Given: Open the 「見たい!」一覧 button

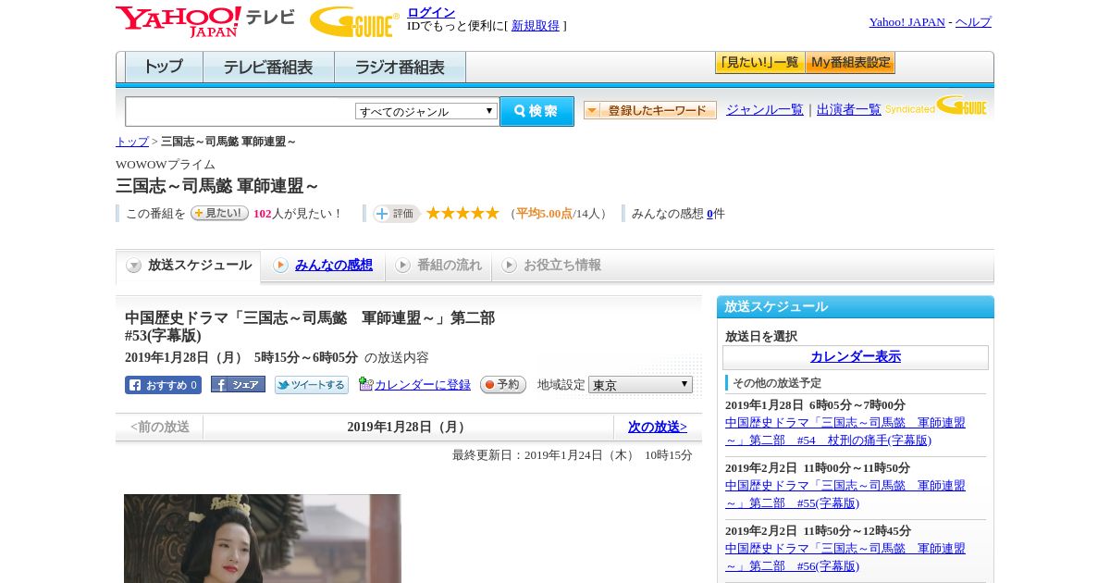Looking at the screenshot, I should (759, 63).
